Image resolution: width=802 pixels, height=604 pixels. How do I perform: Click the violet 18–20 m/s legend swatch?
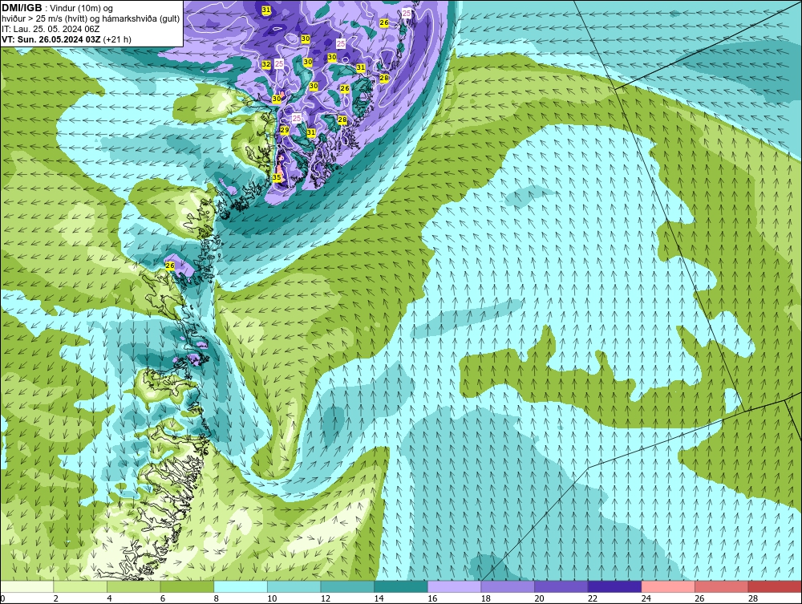click(508, 586)
